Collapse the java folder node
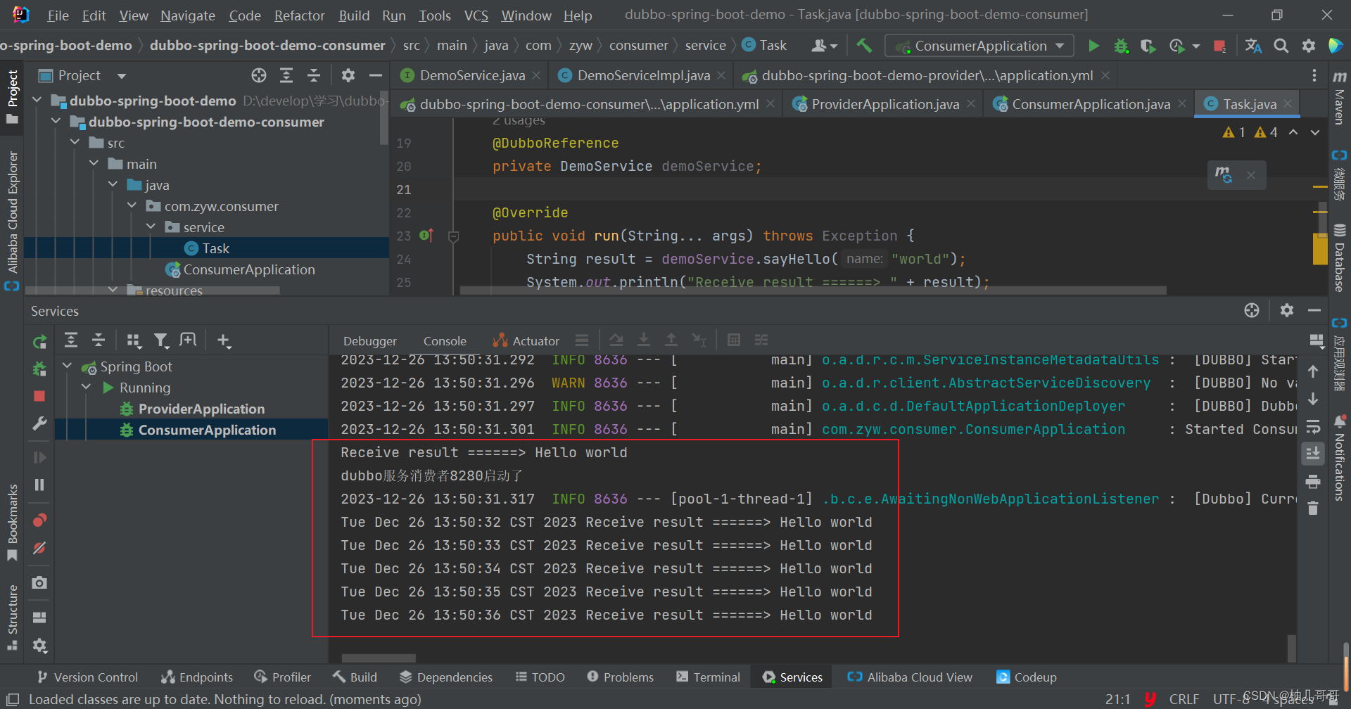The image size is (1351, 709). [x=113, y=185]
